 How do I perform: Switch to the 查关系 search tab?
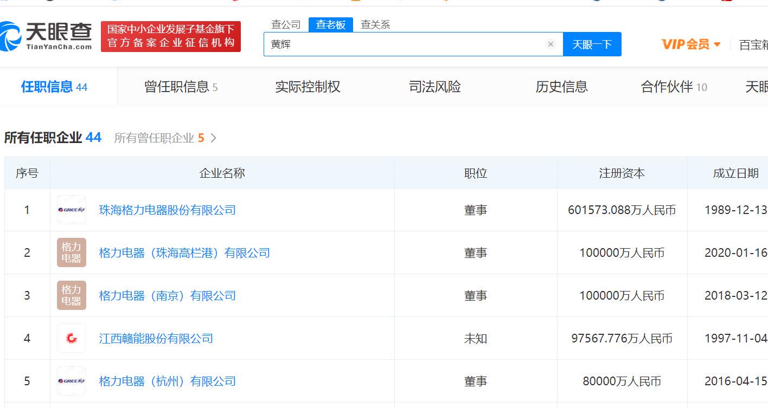[x=374, y=24]
